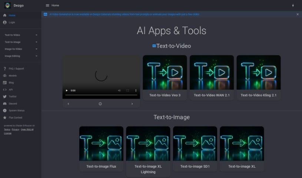Screen dimensions: 302x178
Task: Click the Home house icon in sidebar
Action: pyautogui.click(x=5, y=15)
